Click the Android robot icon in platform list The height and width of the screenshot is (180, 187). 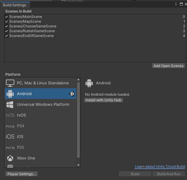pyautogui.click(x=10, y=94)
